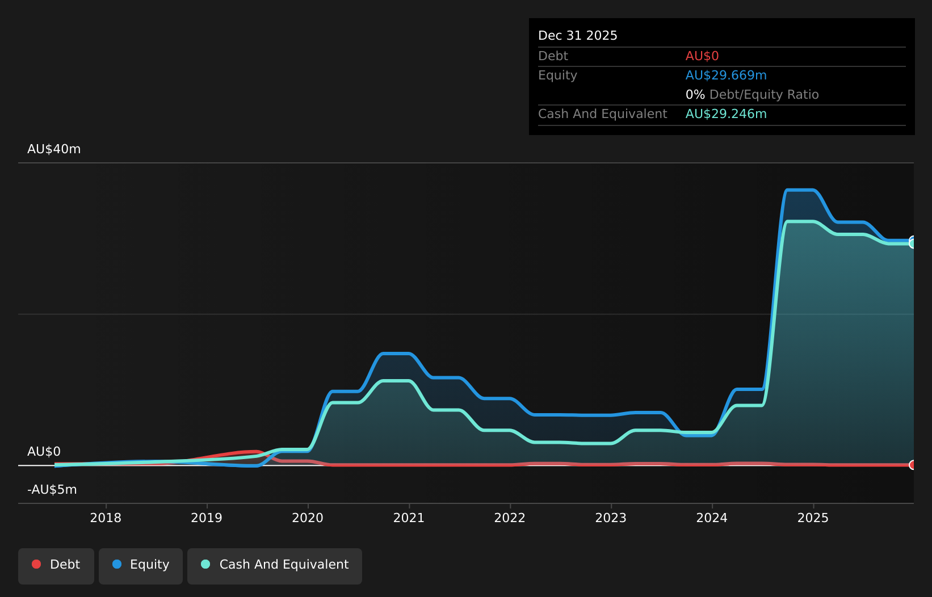Click the Cash endpoint marker at chart's right edge
The height and width of the screenshot is (597, 932).
point(913,243)
